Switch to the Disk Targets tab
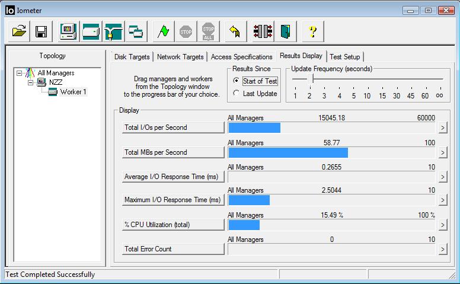Viewport: 460px width, 284px height. (x=132, y=57)
